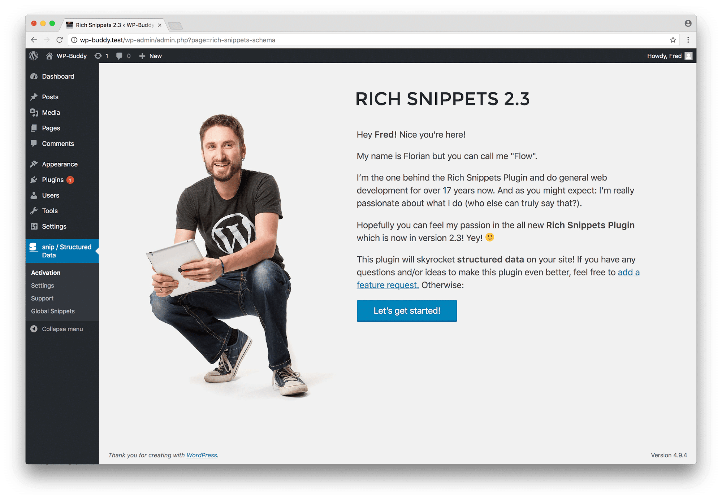Select the Support submenu item
The image size is (722, 501).
[x=42, y=299]
